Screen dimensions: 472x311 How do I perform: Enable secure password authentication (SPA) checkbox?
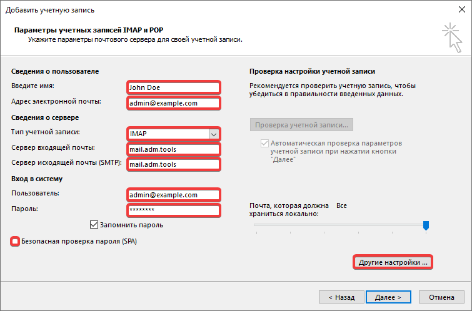coord(15,241)
